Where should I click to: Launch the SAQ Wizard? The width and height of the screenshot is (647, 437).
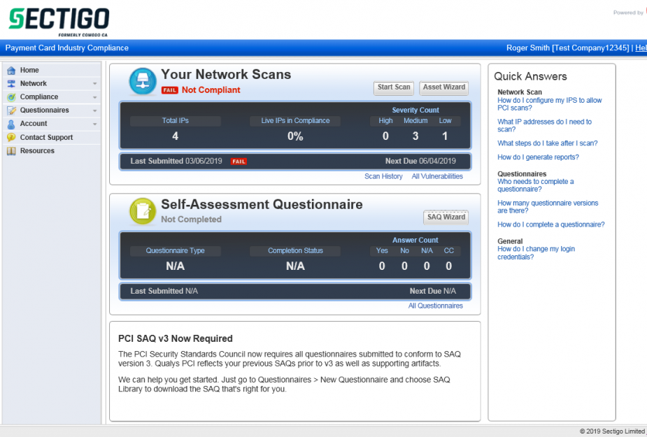[446, 217]
